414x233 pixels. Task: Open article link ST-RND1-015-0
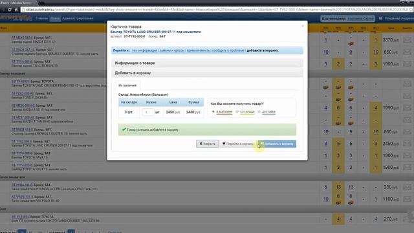coord(22,129)
